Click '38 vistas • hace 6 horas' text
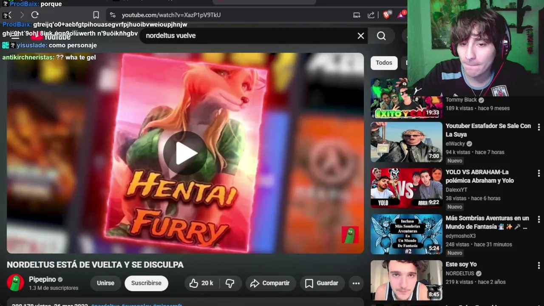 pos(473,198)
